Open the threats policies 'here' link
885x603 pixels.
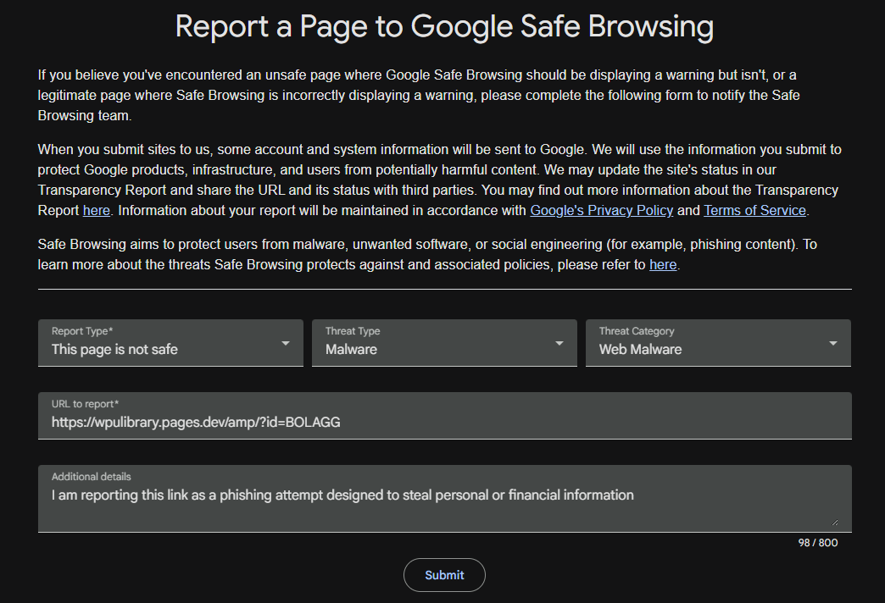coord(663,264)
